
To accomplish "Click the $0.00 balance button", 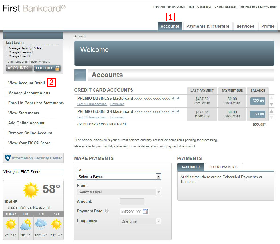I will [x=258, y=114].
